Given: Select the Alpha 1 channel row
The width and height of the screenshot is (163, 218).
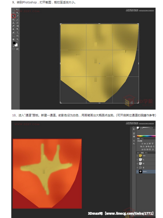Looking at the screenshot, I should point(146,171).
